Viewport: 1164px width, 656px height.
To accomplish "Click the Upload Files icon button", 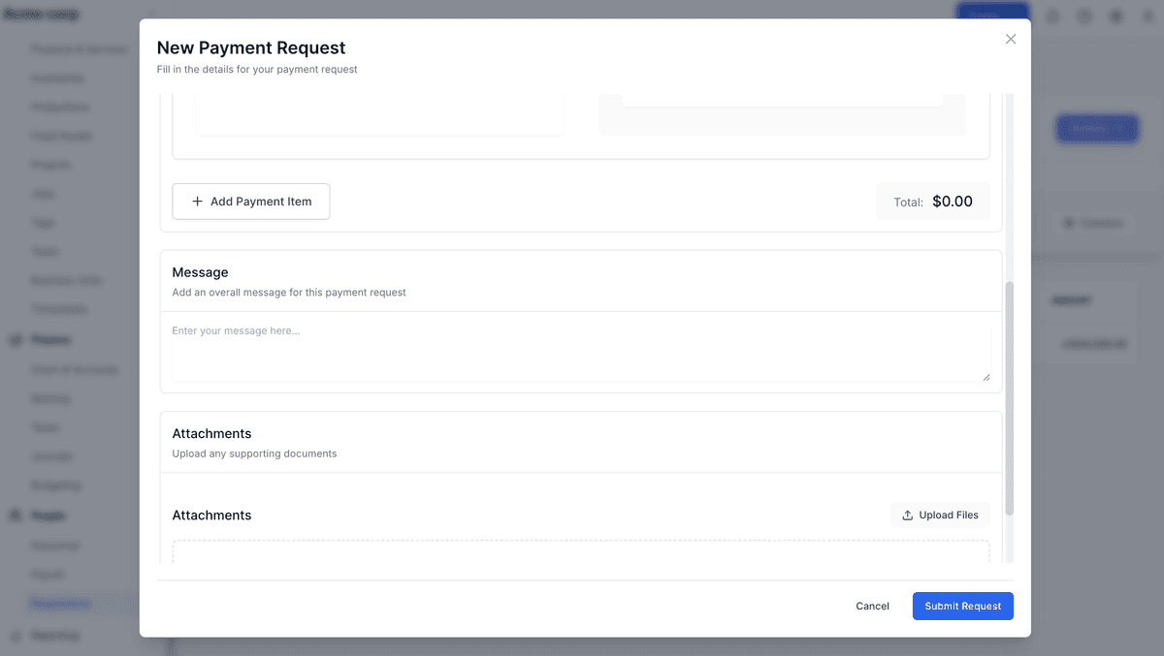I will [939, 515].
